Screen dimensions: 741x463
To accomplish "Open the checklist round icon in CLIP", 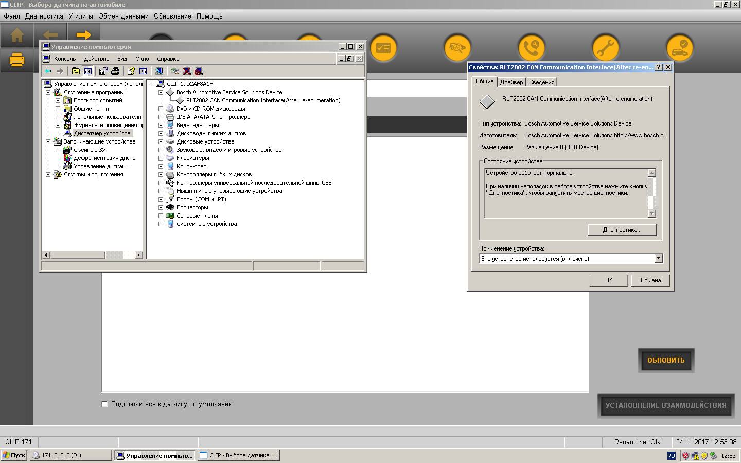I will [383, 48].
